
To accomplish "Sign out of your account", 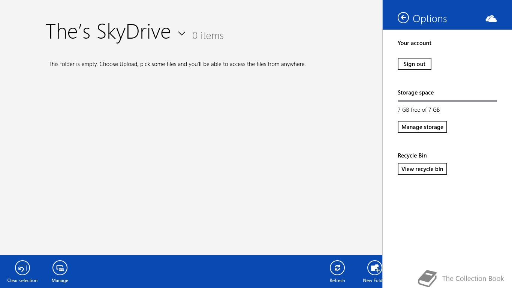I will click(x=415, y=64).
